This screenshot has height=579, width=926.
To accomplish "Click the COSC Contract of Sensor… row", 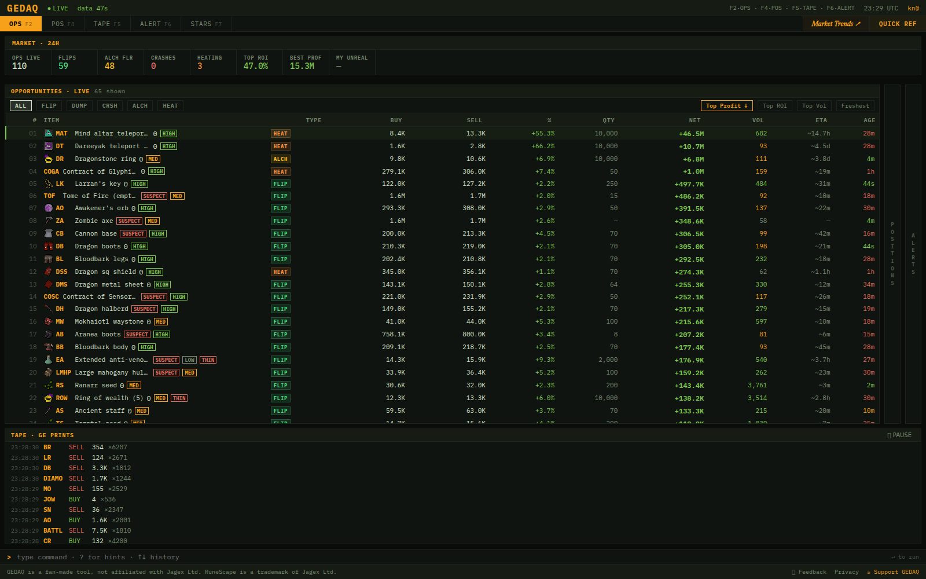I will [x=442, y=296].
